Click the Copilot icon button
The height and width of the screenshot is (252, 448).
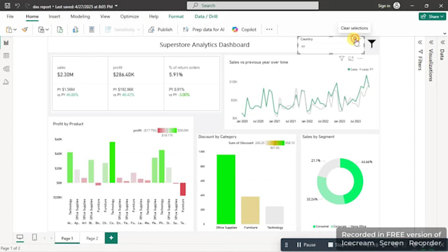pos(244,30)
